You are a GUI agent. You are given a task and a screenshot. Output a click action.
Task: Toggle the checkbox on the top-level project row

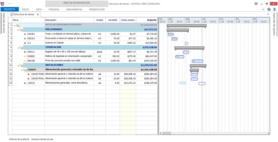(x=18, y=25)
